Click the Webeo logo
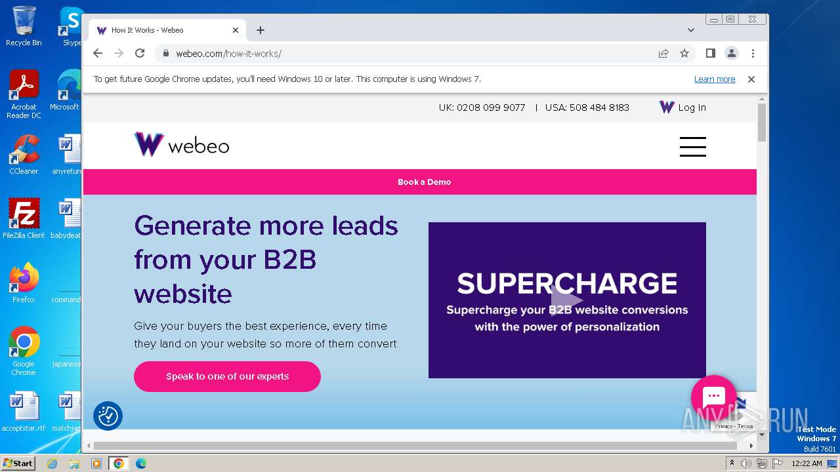The width and height of the screenshot is (840, 472). pyautogui.click(x=182, y=145)
